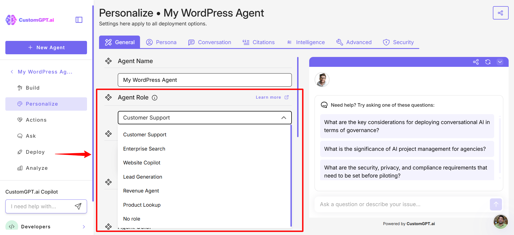Image resolution: width=514 pixels, height=235 pixels.
Task: Click the Personalize palette icon
Action: [x=20, y=104]
